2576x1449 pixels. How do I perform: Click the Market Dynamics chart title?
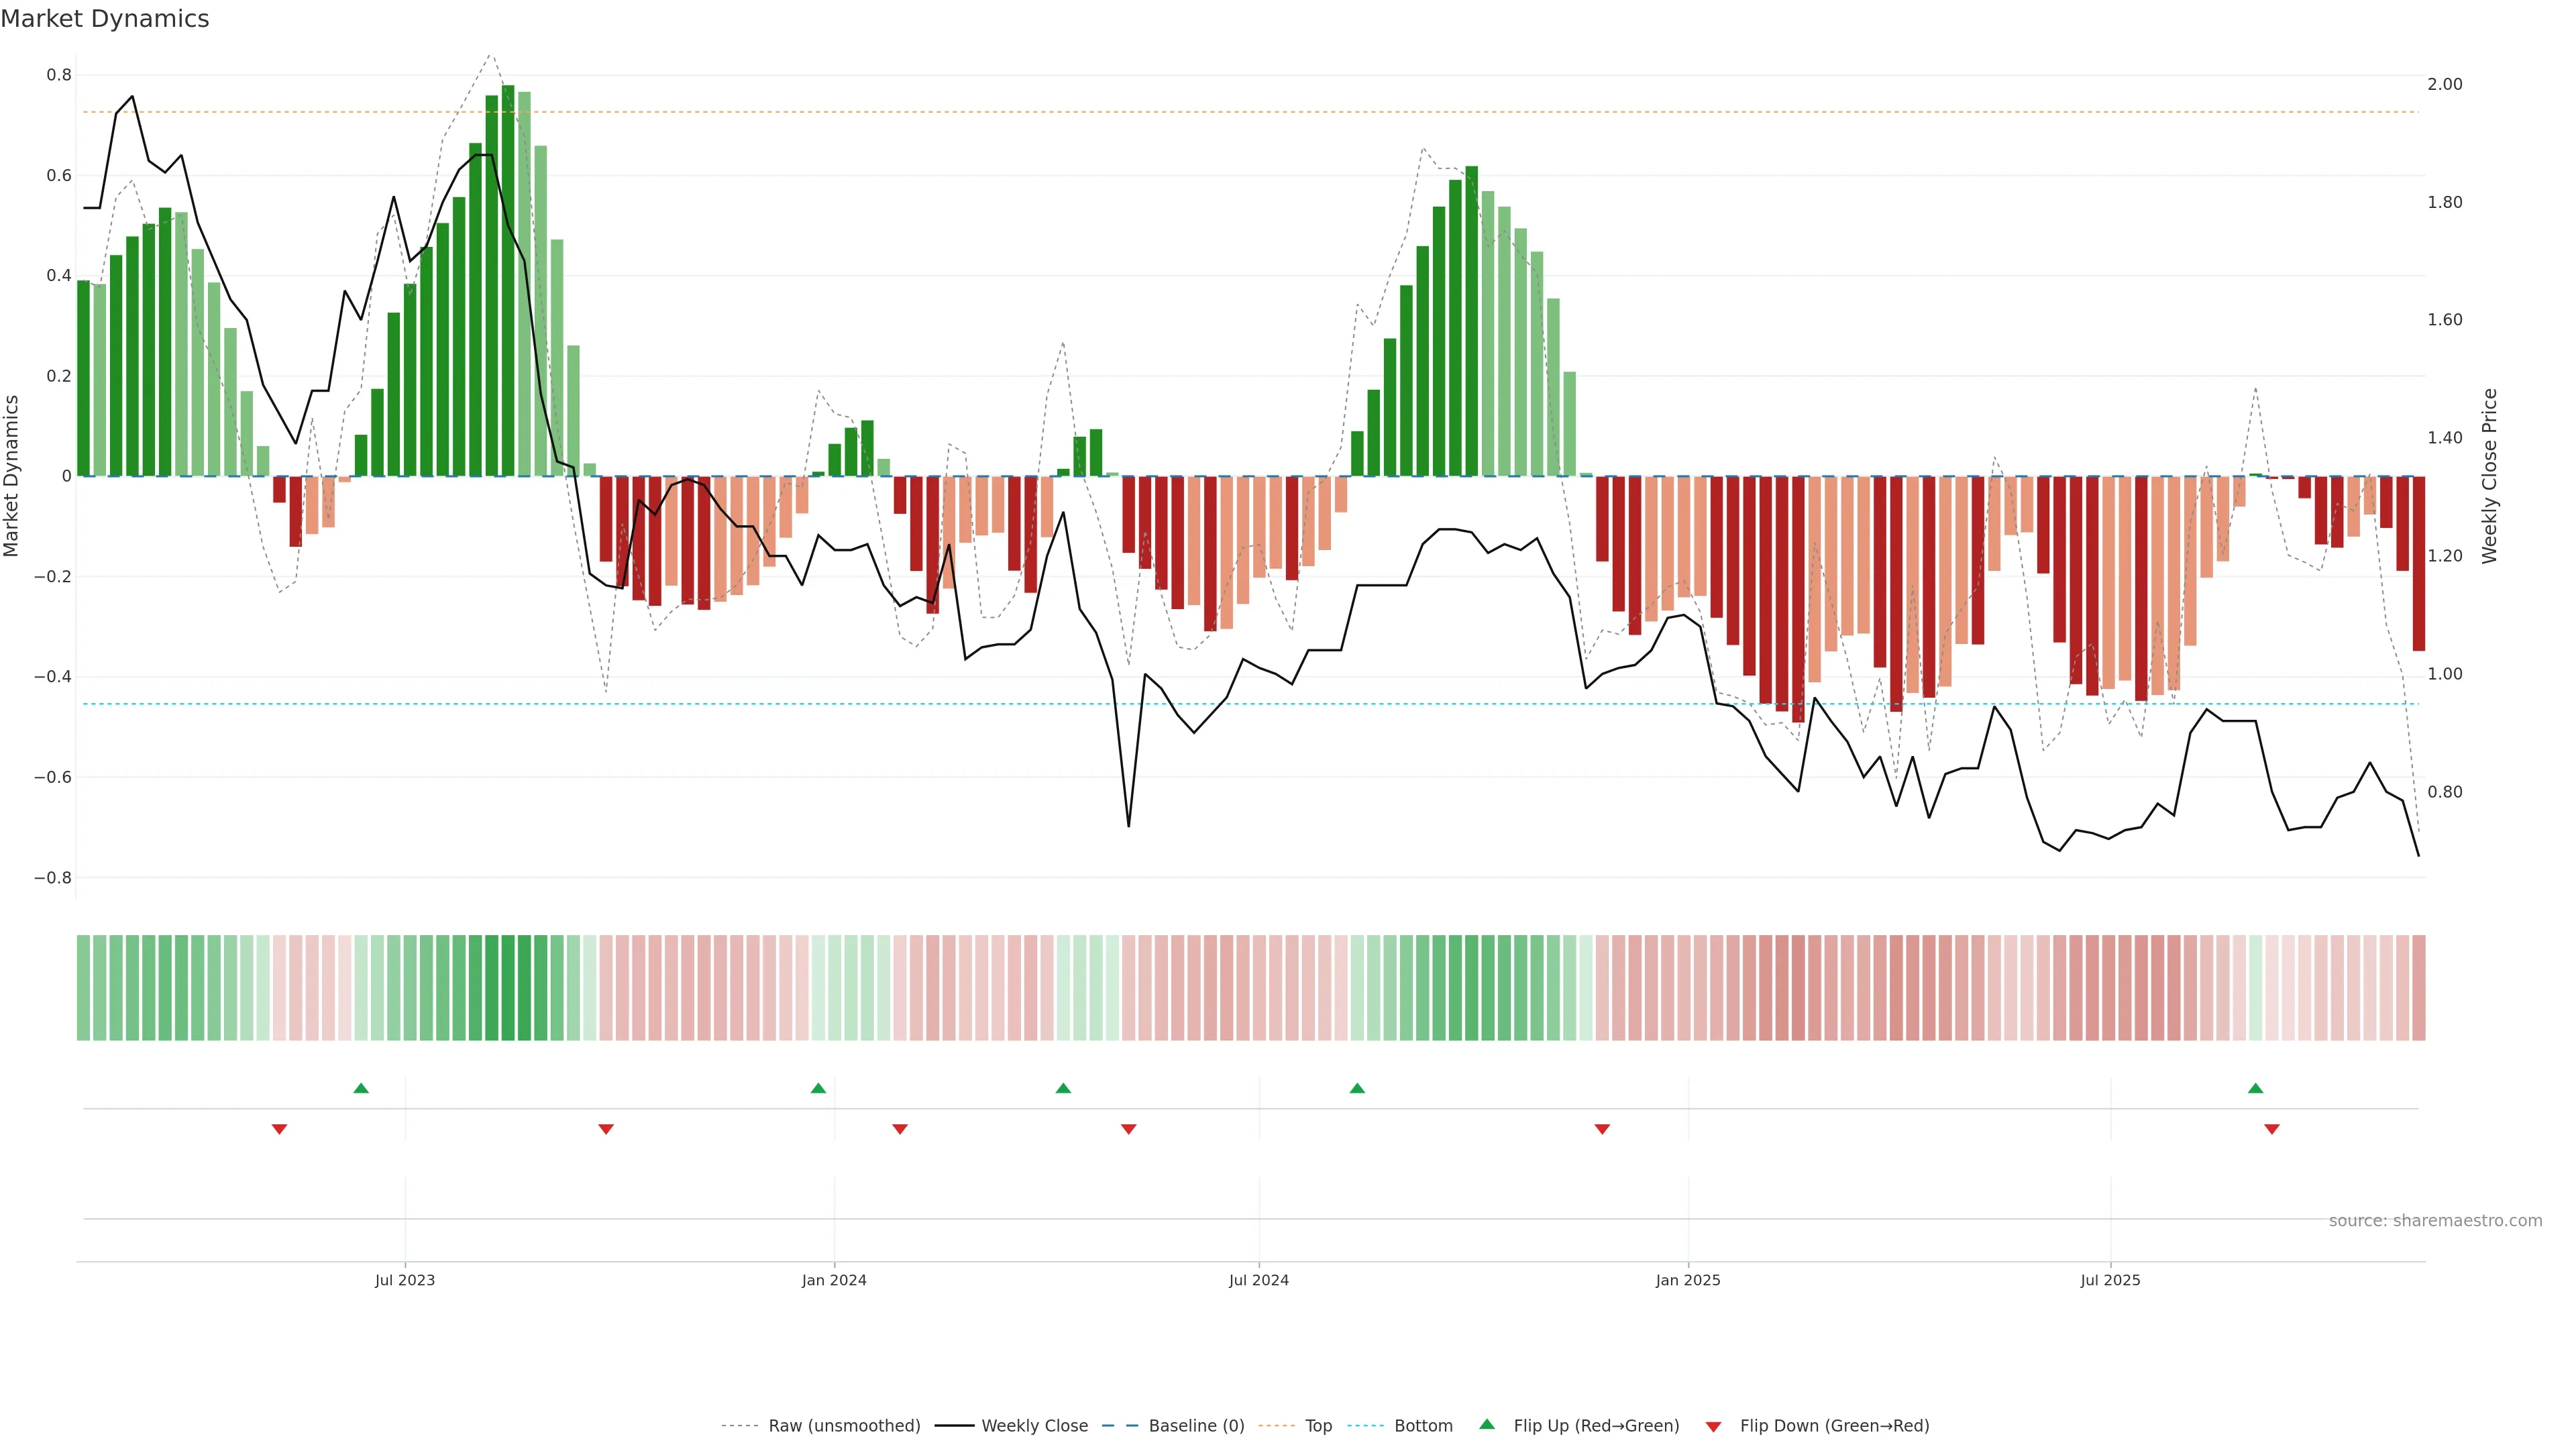(x=105, y=19)
